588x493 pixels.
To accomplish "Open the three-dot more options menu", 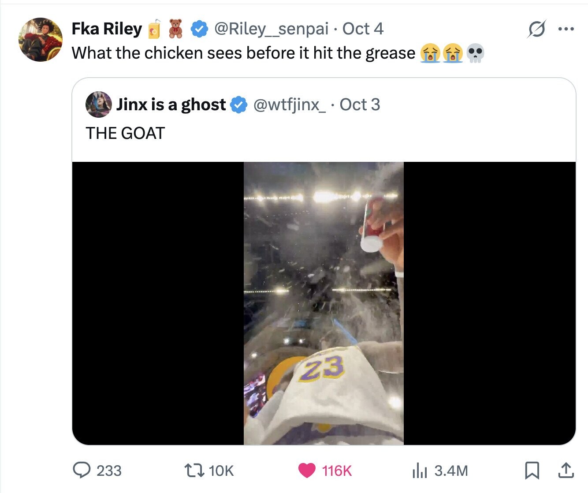I will coord(566,29).
